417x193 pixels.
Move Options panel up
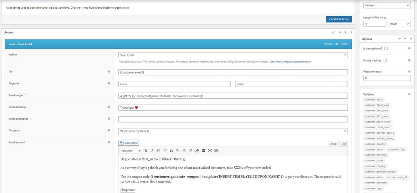click(400, 39)
